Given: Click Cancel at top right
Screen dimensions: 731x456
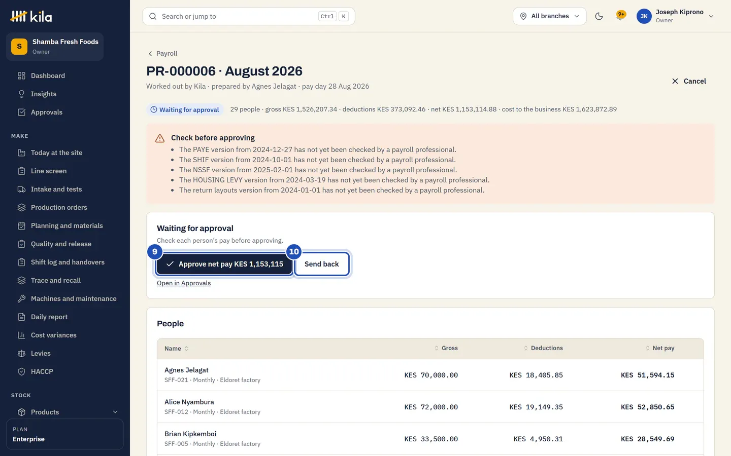Looking at the screenshot, I should [689, 81].
